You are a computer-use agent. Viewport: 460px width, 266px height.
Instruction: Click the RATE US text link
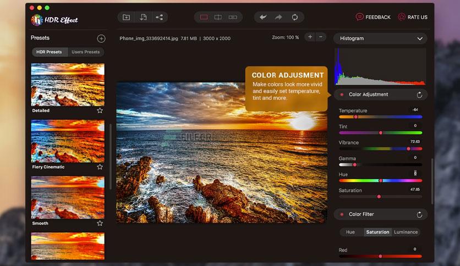[418, 17]
